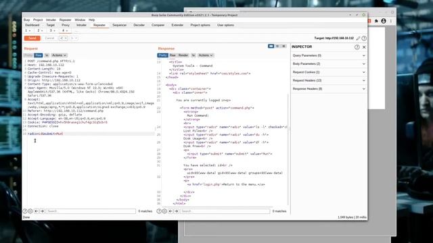Select combined tabbed view layout icon
Screen dimensions: 433x243
click(x=283, y=47)
